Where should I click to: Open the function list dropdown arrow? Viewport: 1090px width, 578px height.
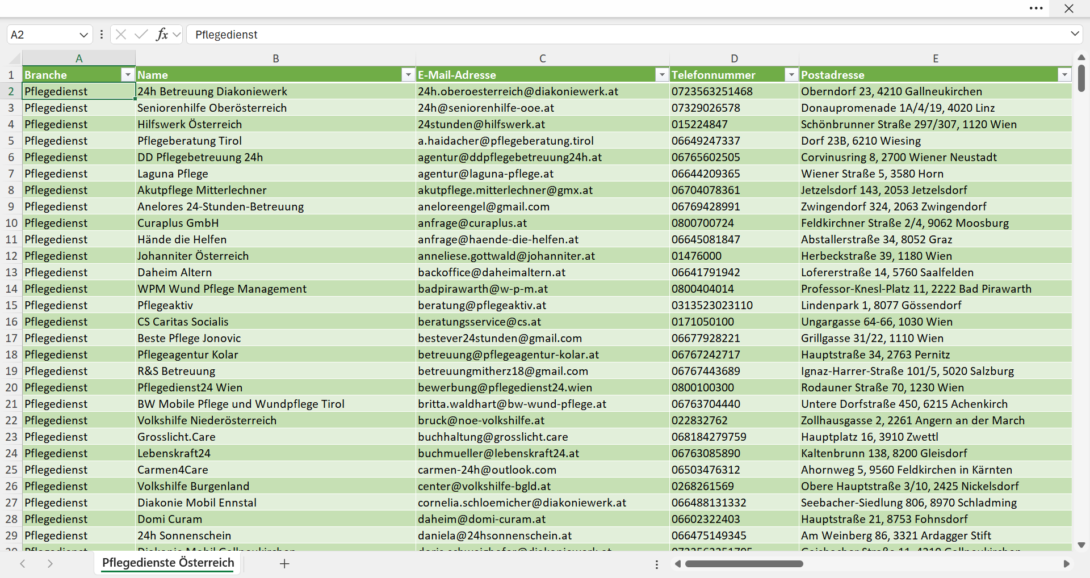coord(177,35)
